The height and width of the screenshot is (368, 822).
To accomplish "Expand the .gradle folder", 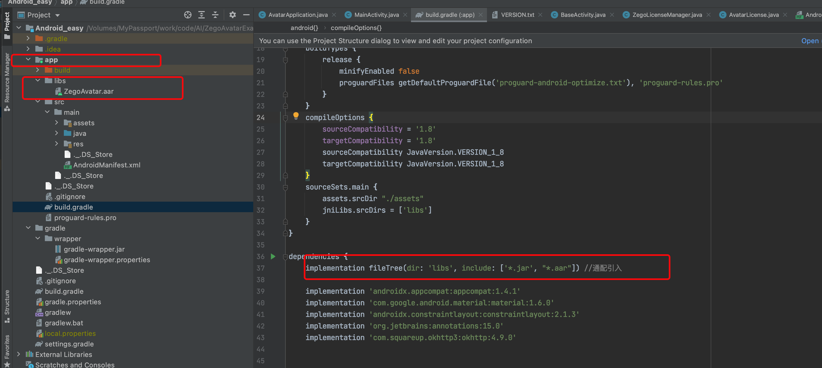I will point(28,38).
